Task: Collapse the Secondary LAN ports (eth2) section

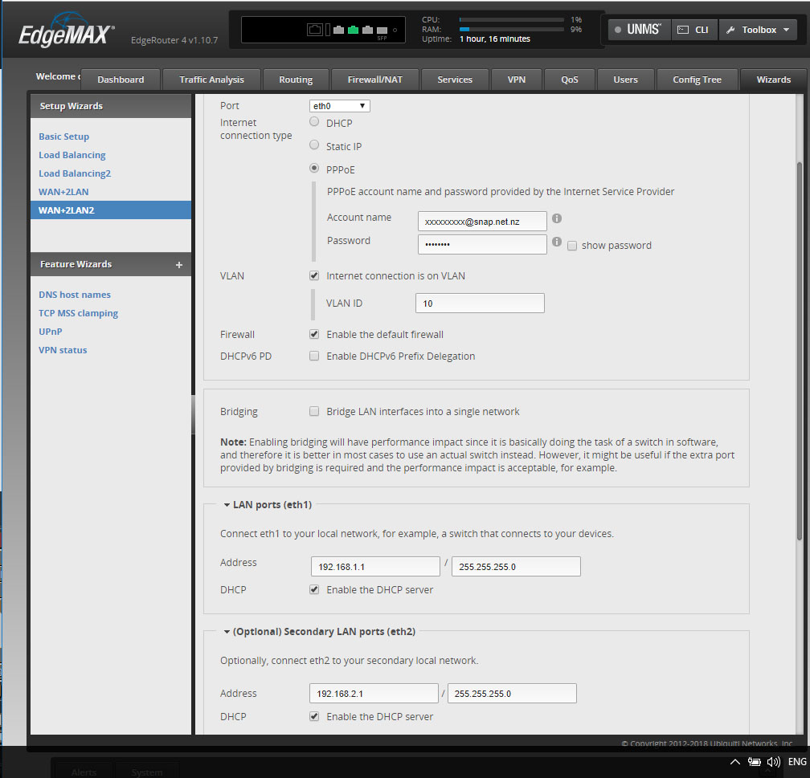Action: coord(227,632)
